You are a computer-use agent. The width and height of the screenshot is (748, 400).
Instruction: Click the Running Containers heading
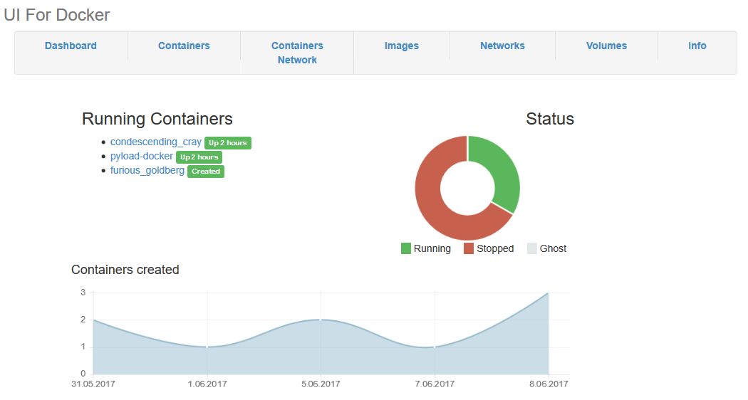pos(157,119)
